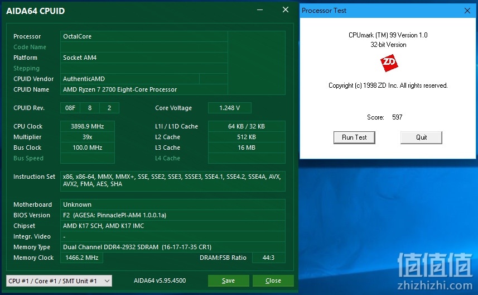Click the 1466.2 MHz memory clock value
Image resolution: width=478 pixels, height=295 pixels.
click(81, 258)
